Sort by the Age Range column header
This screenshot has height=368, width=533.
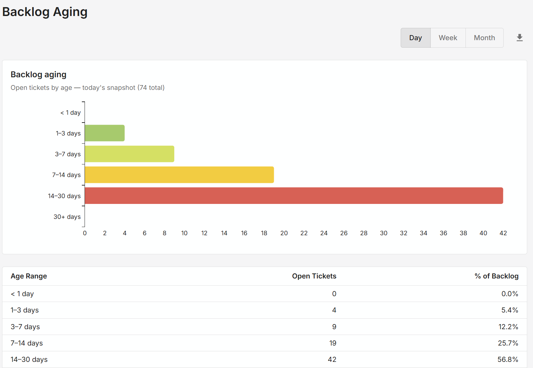click(29, 276)
